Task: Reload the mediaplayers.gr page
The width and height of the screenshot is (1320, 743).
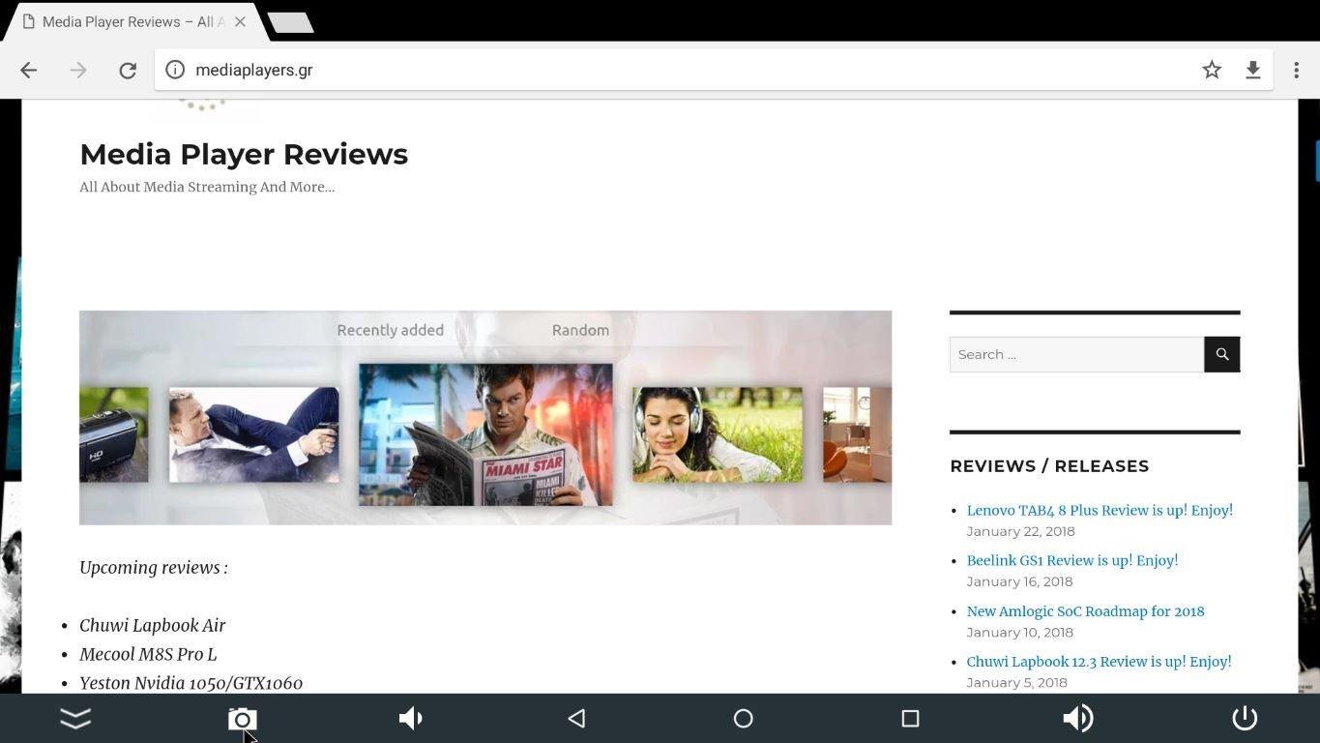Action: pyautogui.click(x=128, y=70)
